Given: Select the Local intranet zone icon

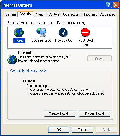Looking at the screenshot, I should [x=41, y=33].
